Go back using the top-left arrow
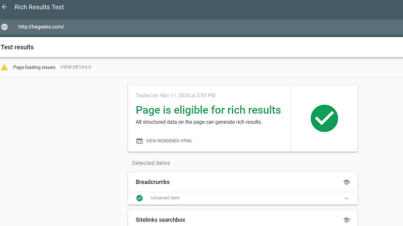This screenshot has height=226, width=403. click(x=5, y=7)
